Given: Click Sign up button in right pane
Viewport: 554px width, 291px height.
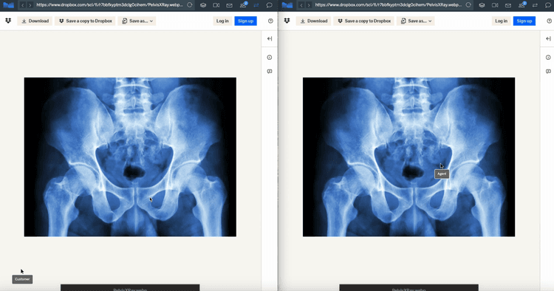Looking at the screenshot, I should click(x=524, y=21).
